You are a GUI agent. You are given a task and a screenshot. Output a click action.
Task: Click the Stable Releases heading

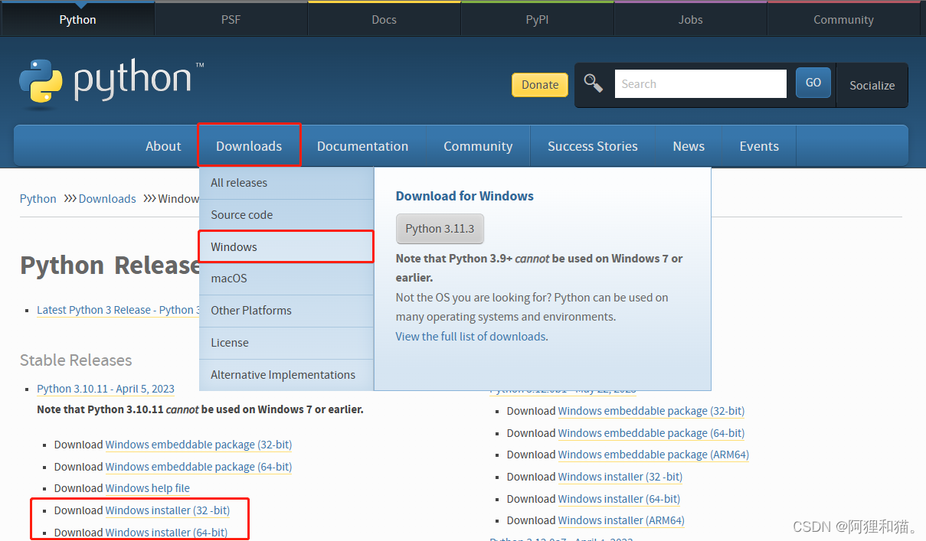(76, 360)
